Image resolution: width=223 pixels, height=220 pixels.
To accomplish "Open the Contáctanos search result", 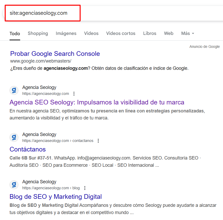I will [28, 149].
